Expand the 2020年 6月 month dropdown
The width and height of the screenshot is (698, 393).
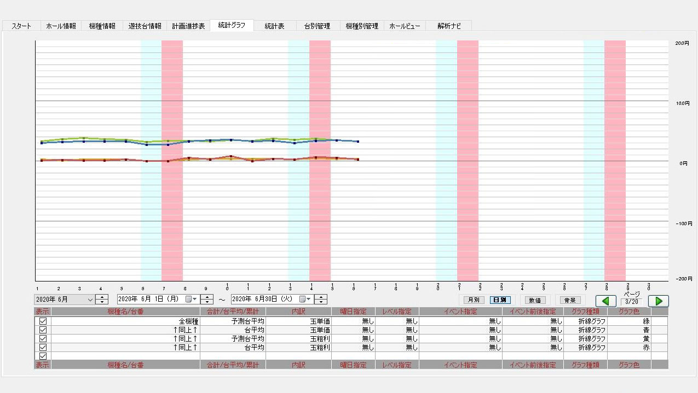(90, 300)
